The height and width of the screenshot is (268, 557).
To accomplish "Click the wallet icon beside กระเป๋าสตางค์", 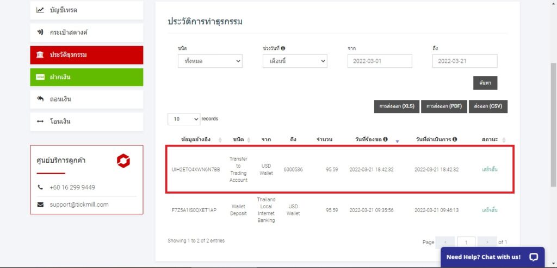I will click(x=40, y=33).
